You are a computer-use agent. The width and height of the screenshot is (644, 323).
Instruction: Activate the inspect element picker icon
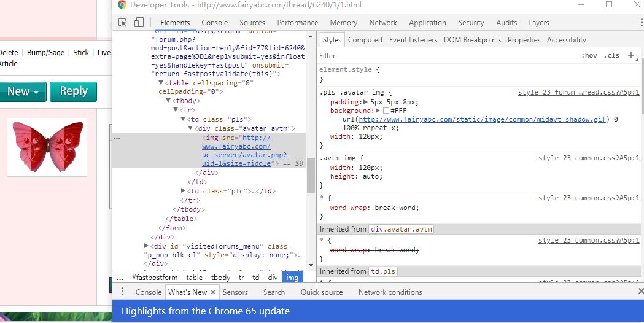(123, 23)
